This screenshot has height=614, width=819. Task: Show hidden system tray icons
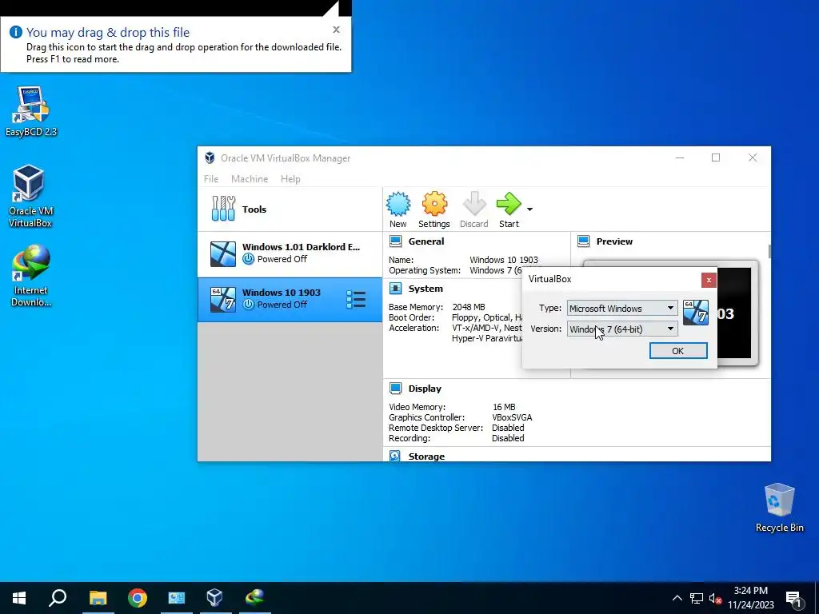(x=677, y=598)
